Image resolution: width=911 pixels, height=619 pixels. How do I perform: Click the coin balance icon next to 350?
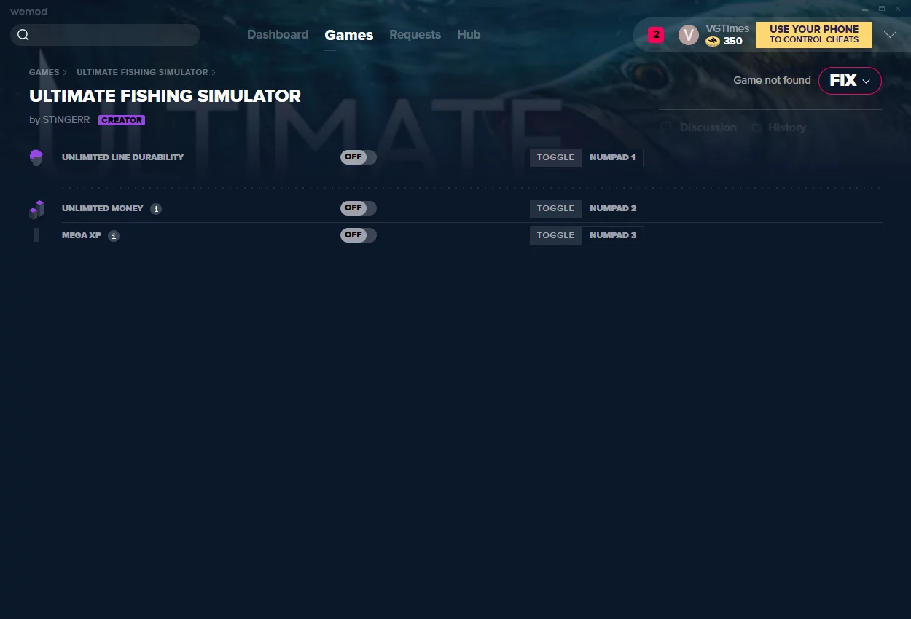click(x=713, y=42)
